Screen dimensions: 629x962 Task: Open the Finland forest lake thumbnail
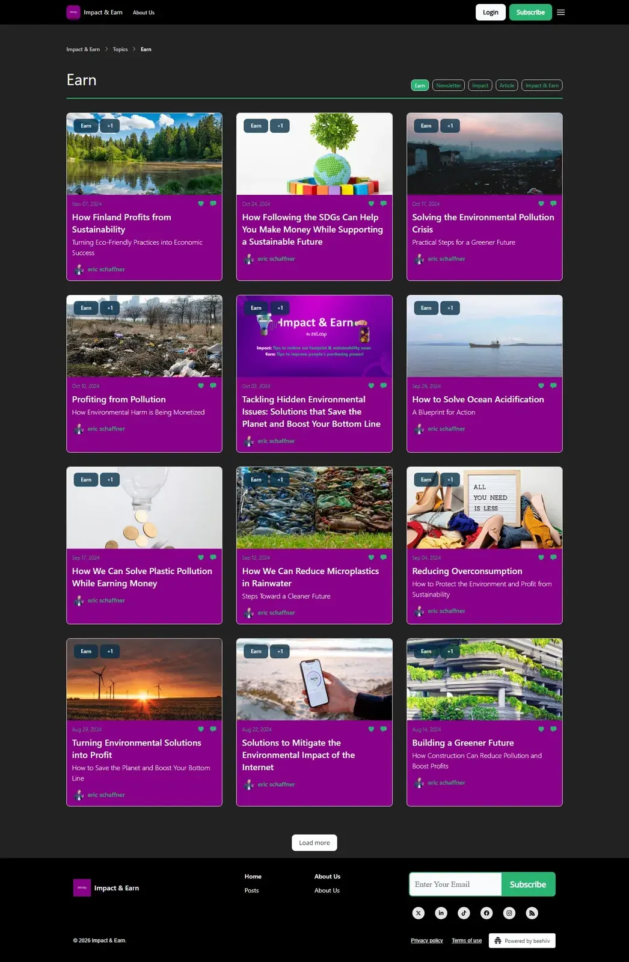pos(144,154)
